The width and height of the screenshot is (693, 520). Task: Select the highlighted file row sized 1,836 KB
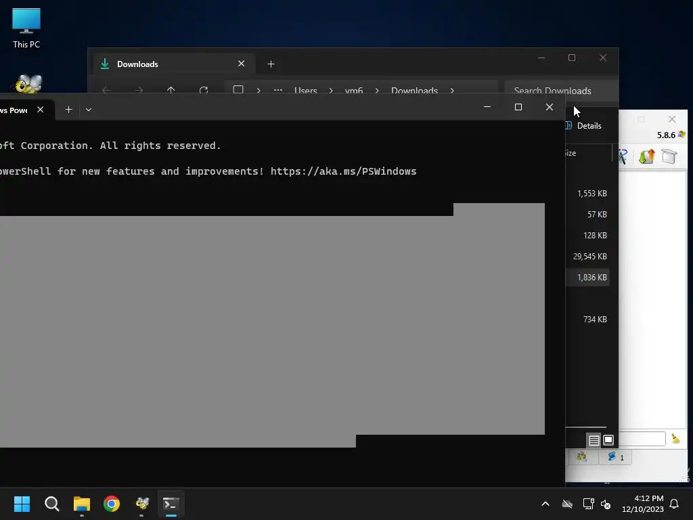(x=587, y=277)
